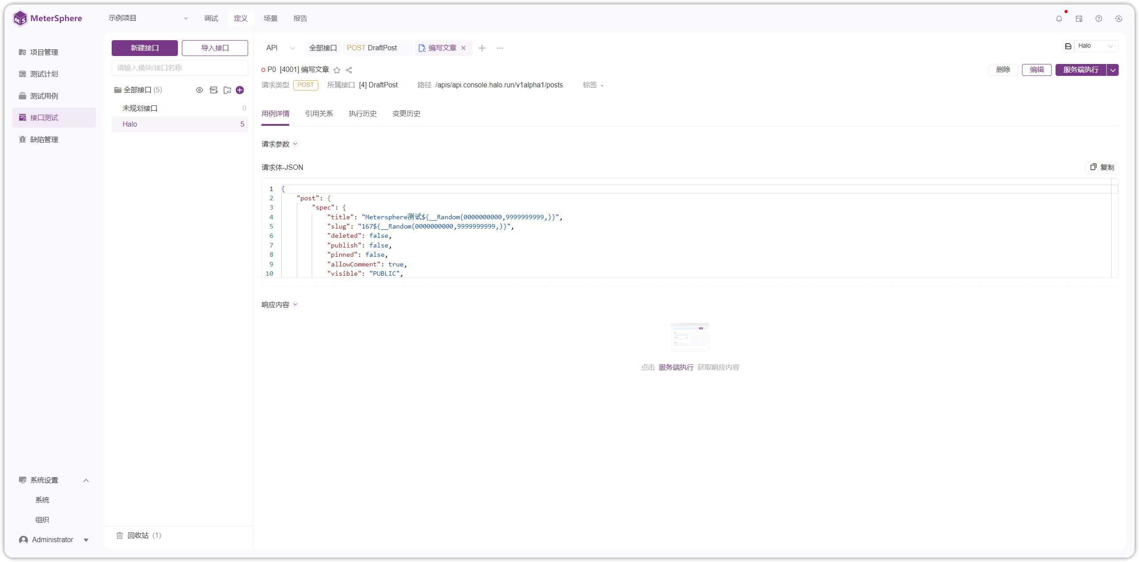Copy the request body with 复制
This screenshot has height=562, width=1139.
tap(1102, 167)
